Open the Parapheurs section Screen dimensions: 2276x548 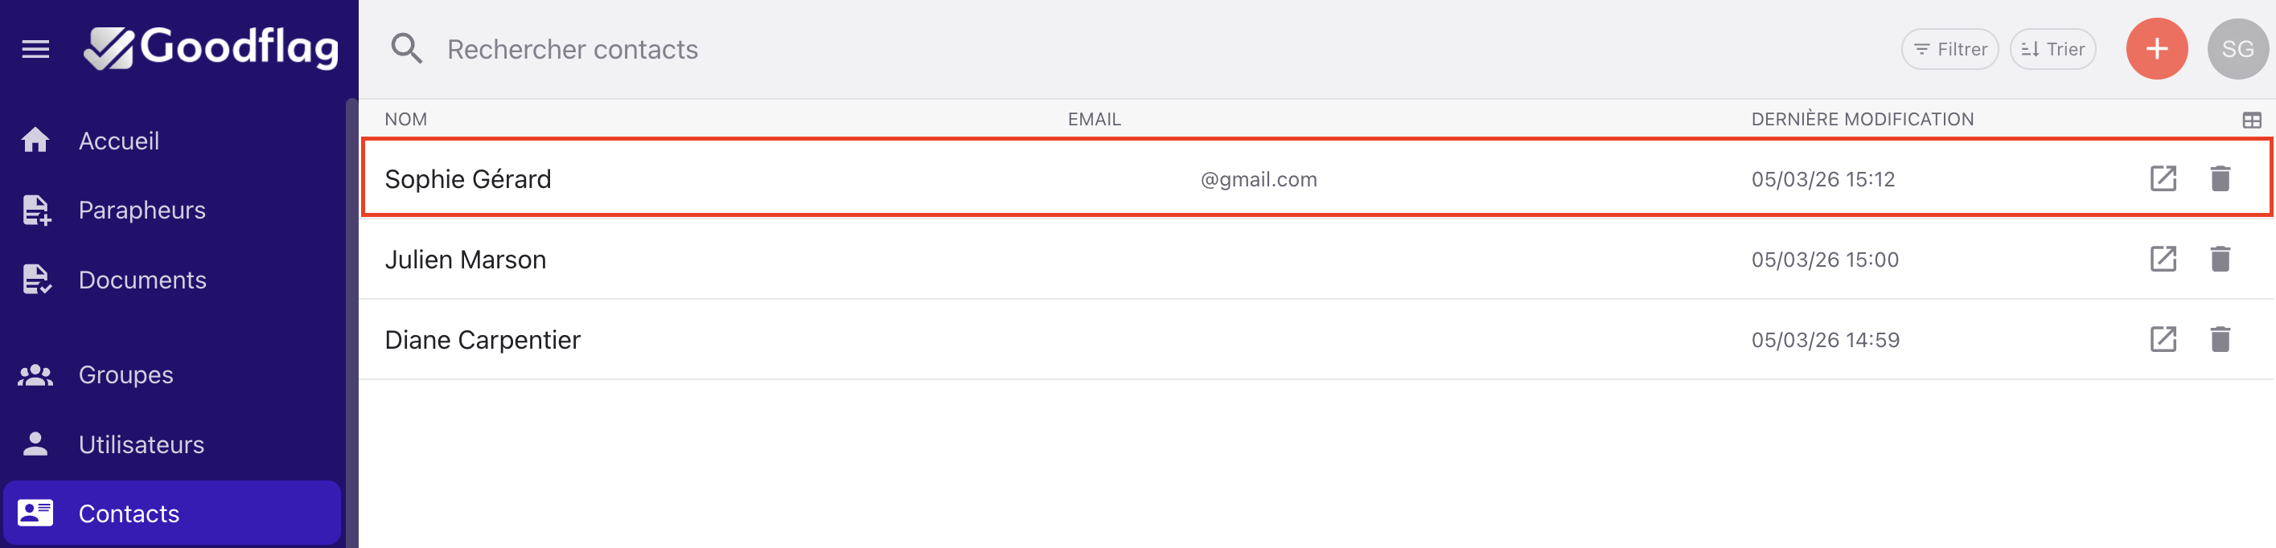(142, 210)
